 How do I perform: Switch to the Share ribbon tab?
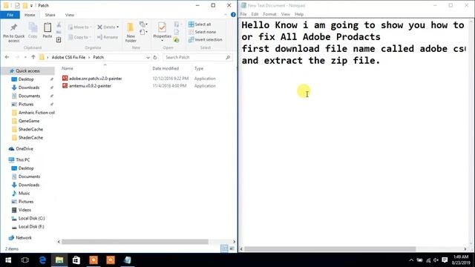pyautogui.click(x=50, y=15)
